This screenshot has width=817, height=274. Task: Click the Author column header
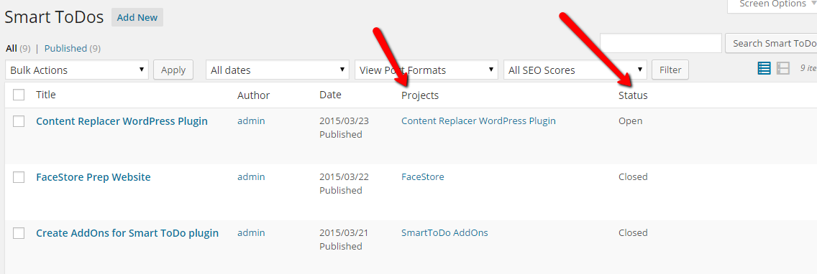pos(254,95)
